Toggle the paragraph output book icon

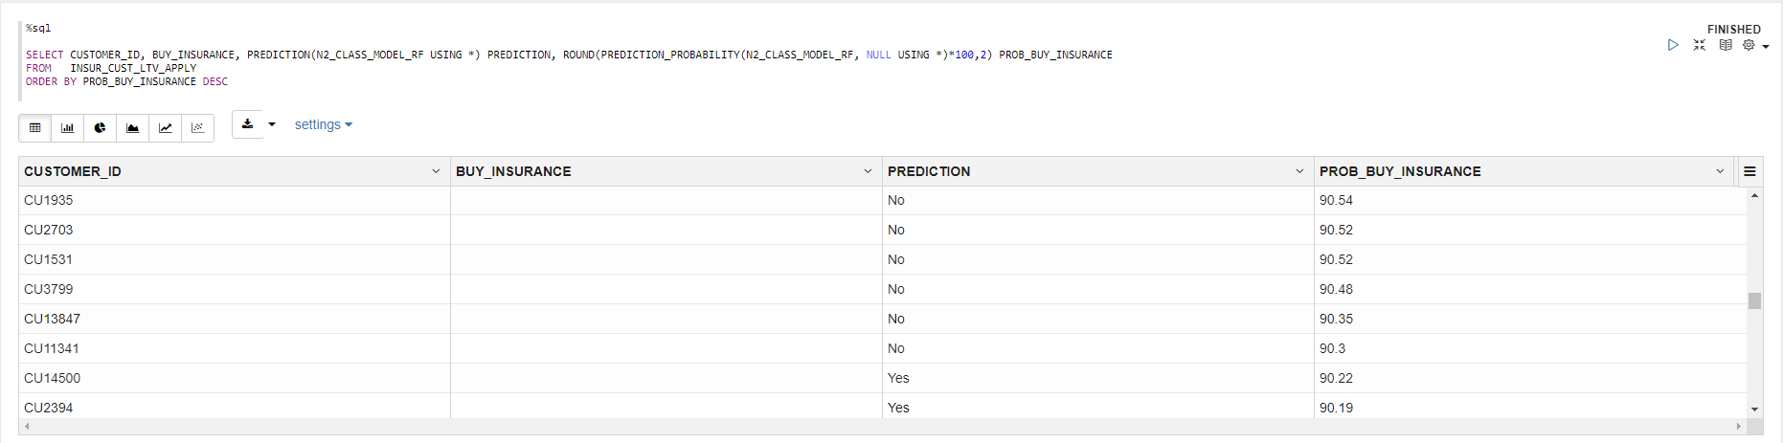pos(1726,45)
